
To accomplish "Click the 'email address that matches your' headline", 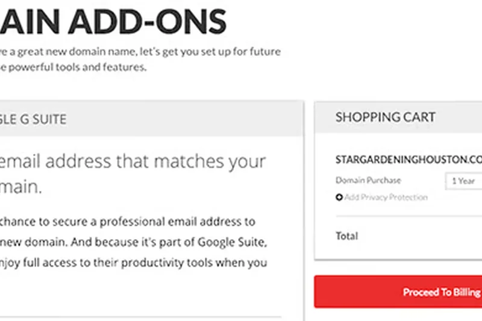I will (x=131, y=161).
